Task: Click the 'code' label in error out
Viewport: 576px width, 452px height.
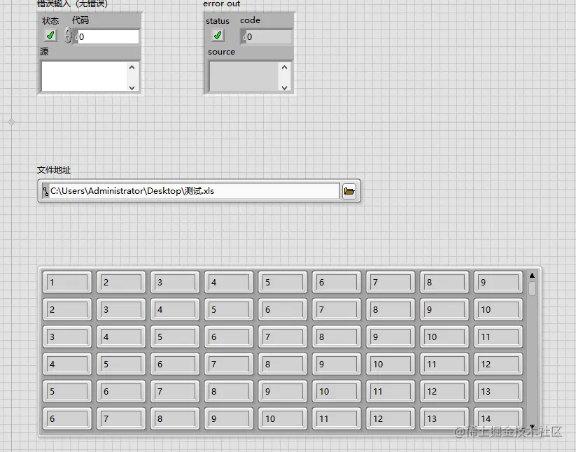Action: [250, 20]
